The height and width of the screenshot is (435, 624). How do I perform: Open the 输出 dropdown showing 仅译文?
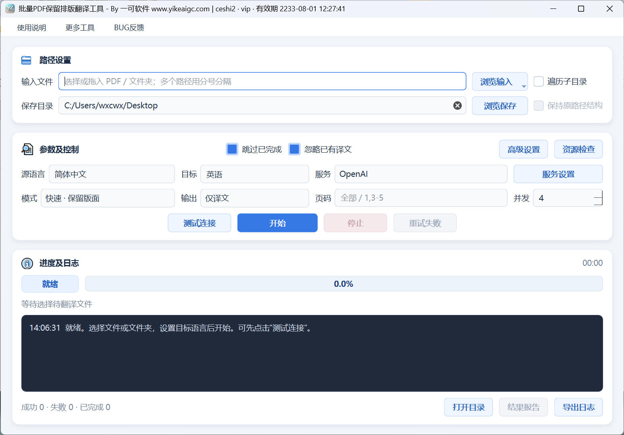255,198
